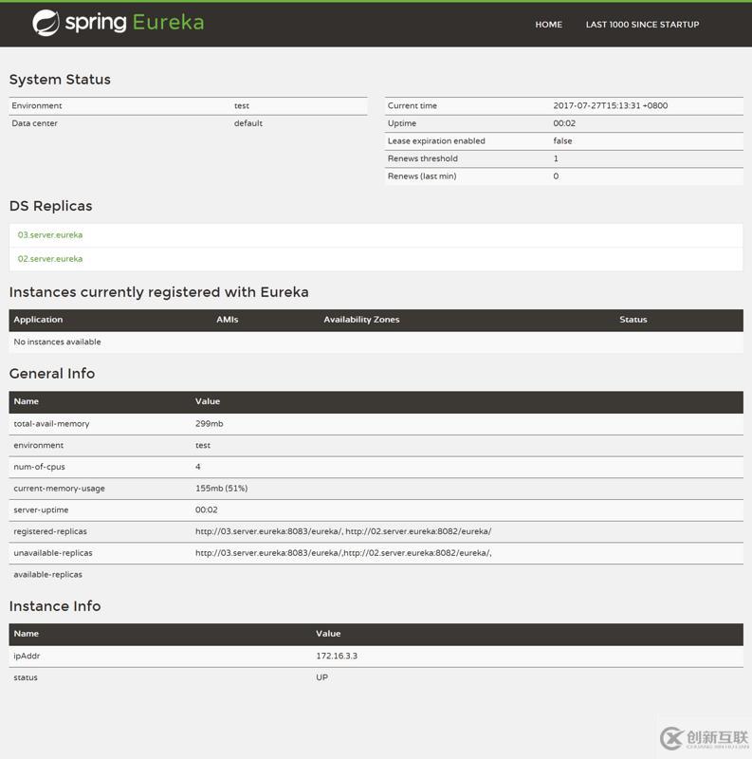Click the Application column header
Screen dimensions: 752x759
point(38,320)
